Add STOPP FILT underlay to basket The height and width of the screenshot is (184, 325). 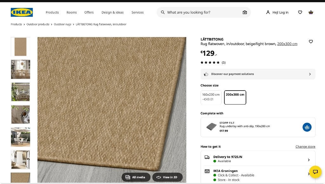point(307,127)
